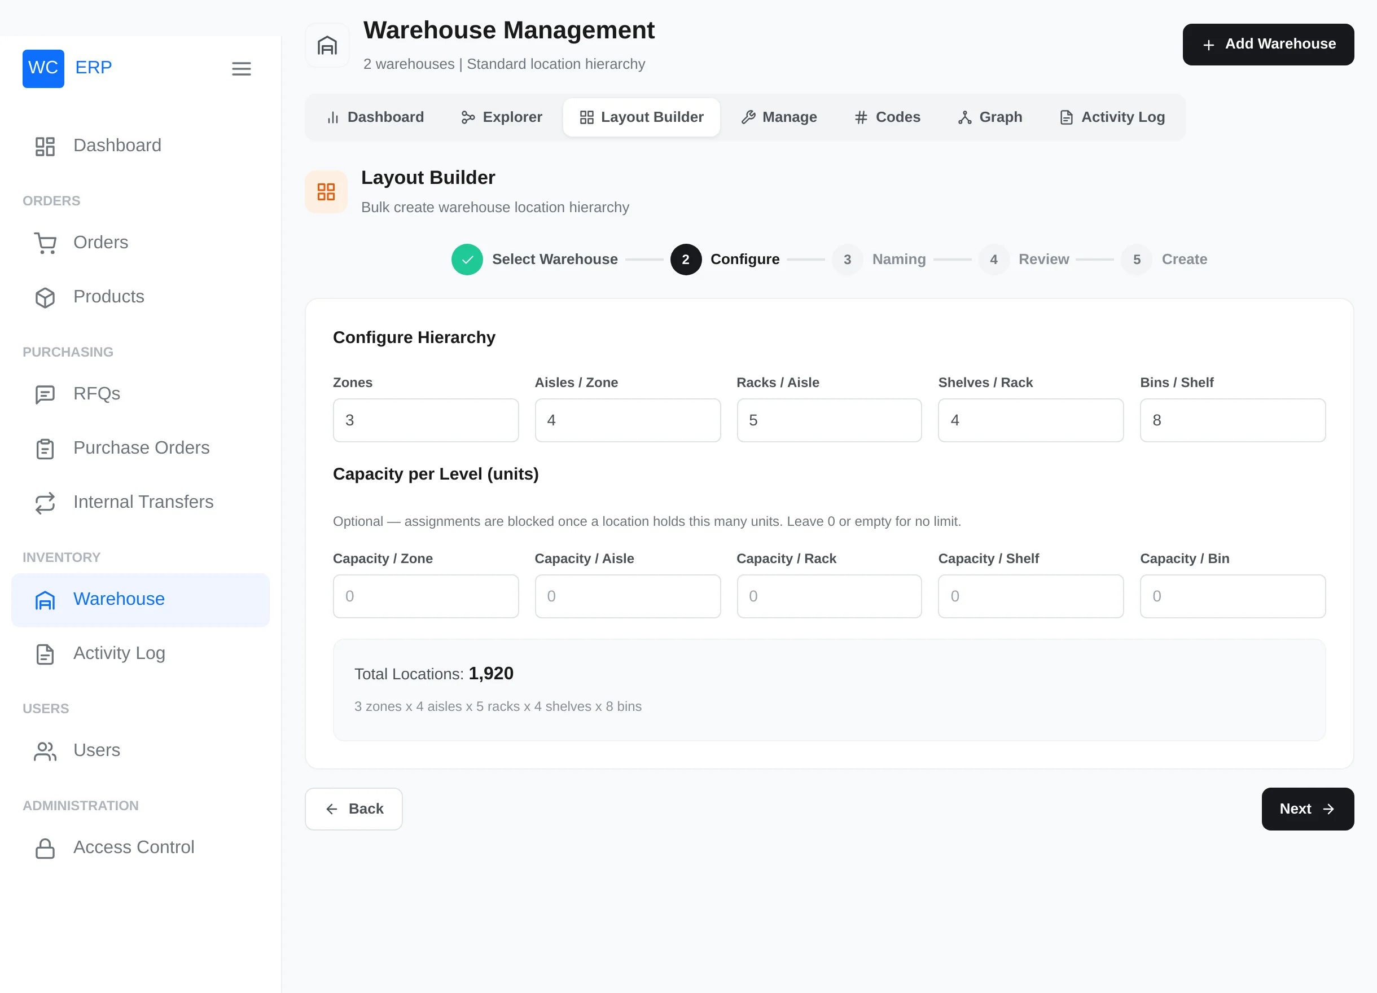Image resolution: width=1377 pixels, height=993 pixels.
Task: Click the Total Locations 1,920 value
Action: tap(490, 674)
